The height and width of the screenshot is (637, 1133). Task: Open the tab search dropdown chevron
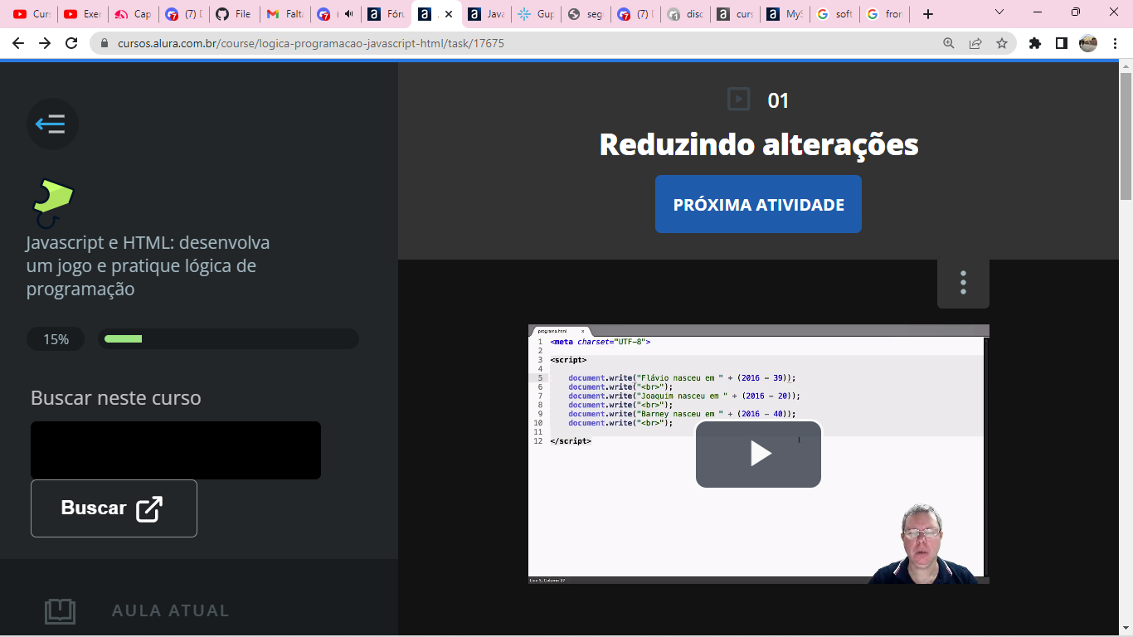(999, 12)
